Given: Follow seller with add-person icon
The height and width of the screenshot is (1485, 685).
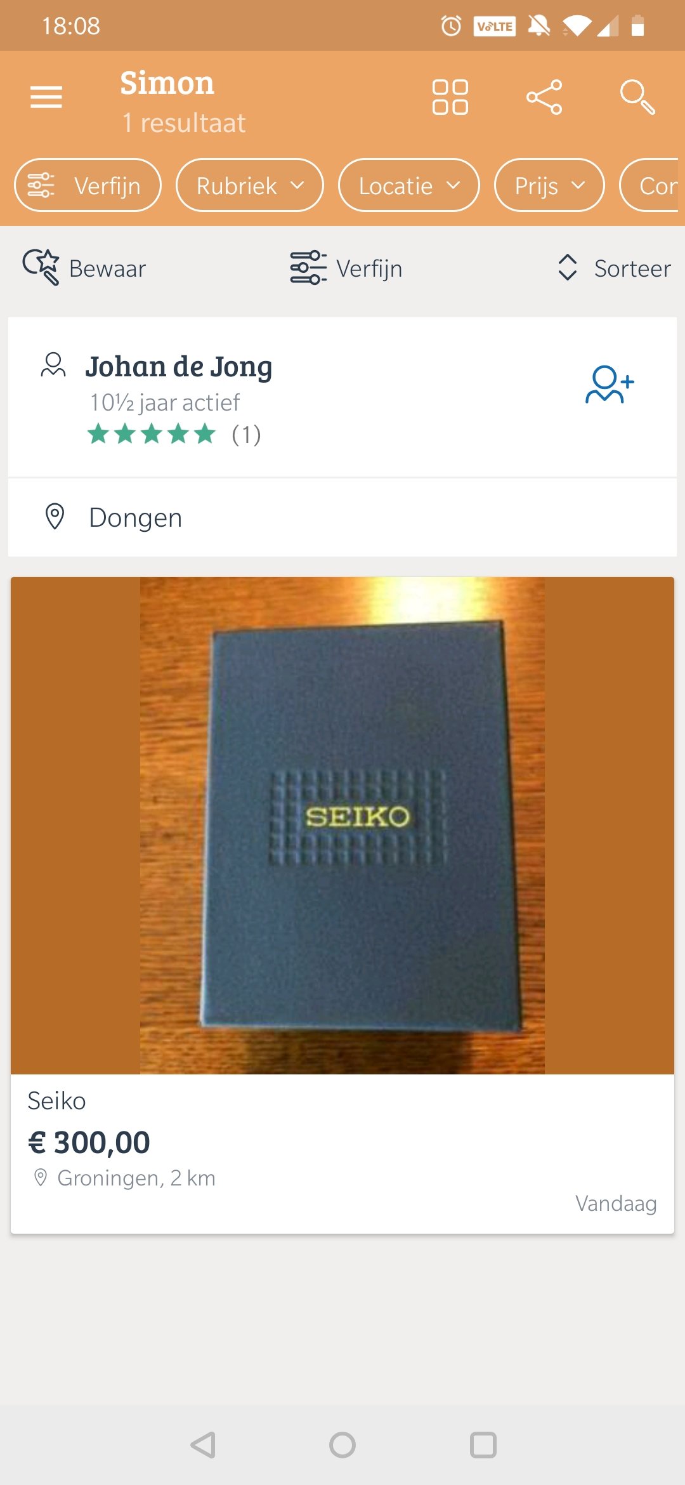Looking at the screenshot, I should [x=610, y=384].
